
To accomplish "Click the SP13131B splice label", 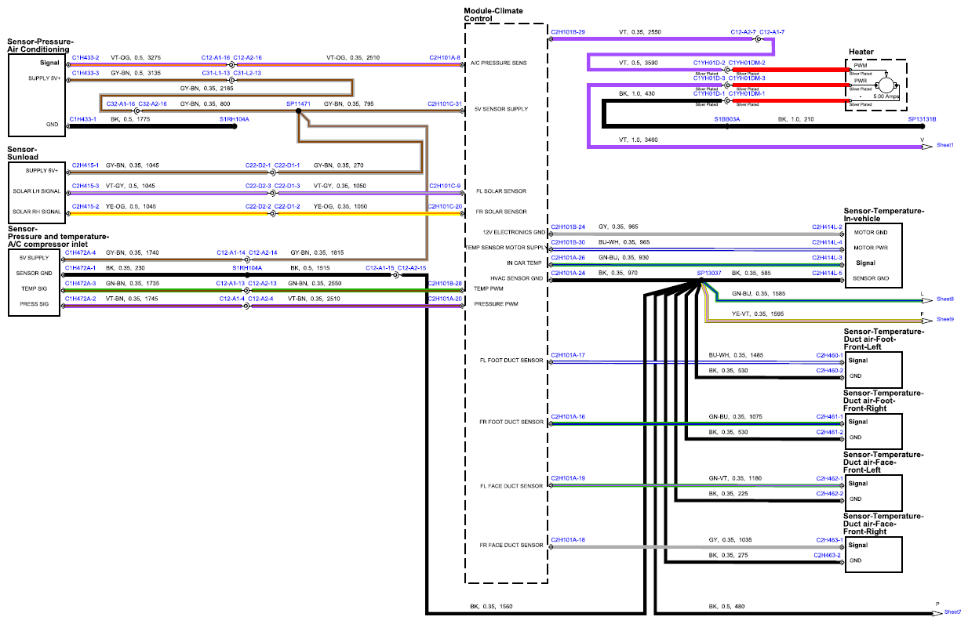I will [922, 118].
